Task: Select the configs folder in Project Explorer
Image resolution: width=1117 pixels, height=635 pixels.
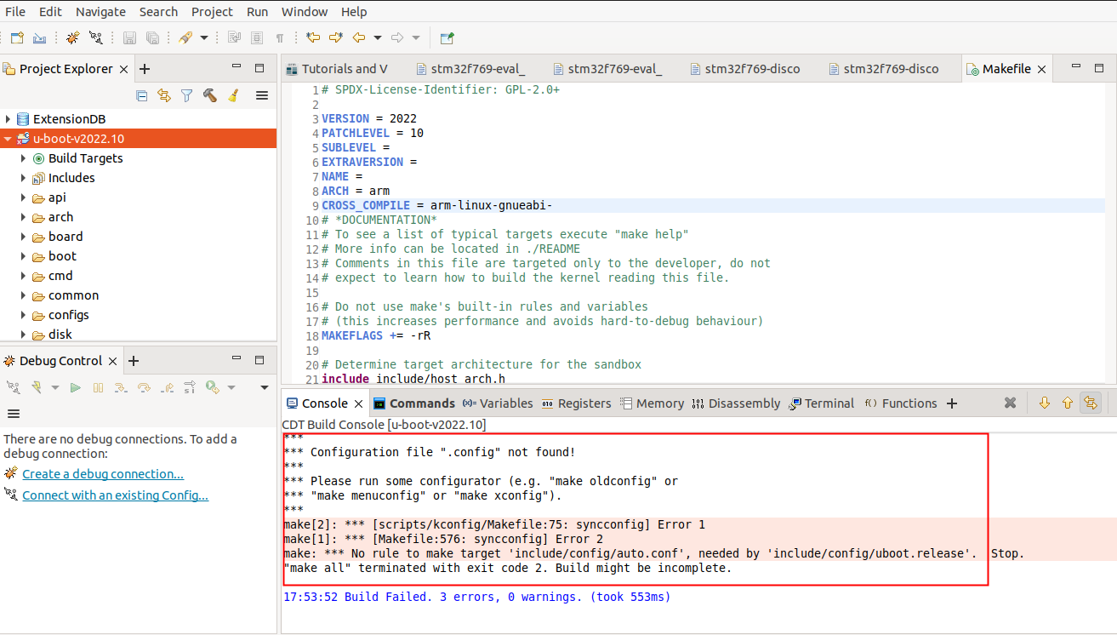Action: click(68, 315)
